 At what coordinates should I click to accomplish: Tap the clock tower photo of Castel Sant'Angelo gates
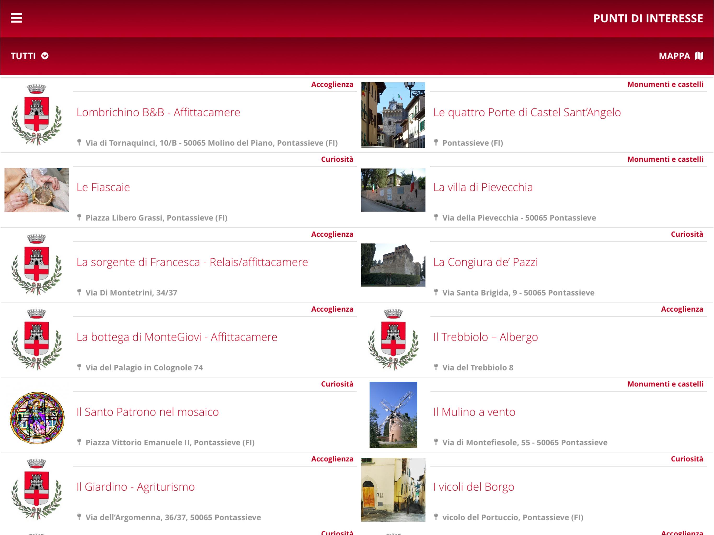pyautogui.click(x=393, y=115)
